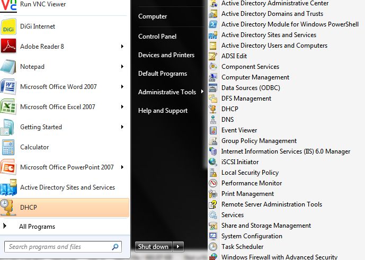Click Group Policy Management icon
365x260 pixels.
pos(213,141)
